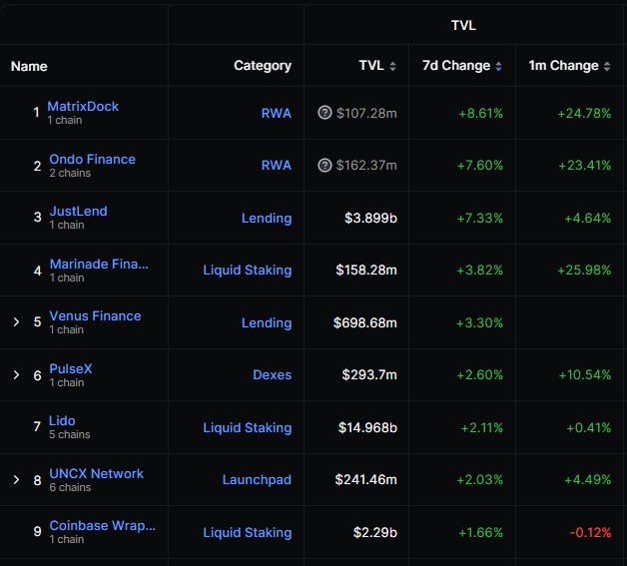Image resolution: width=627 pixels, height=566 pixels.
Task: Click the 1m Change header label
Action: point(564,66)
